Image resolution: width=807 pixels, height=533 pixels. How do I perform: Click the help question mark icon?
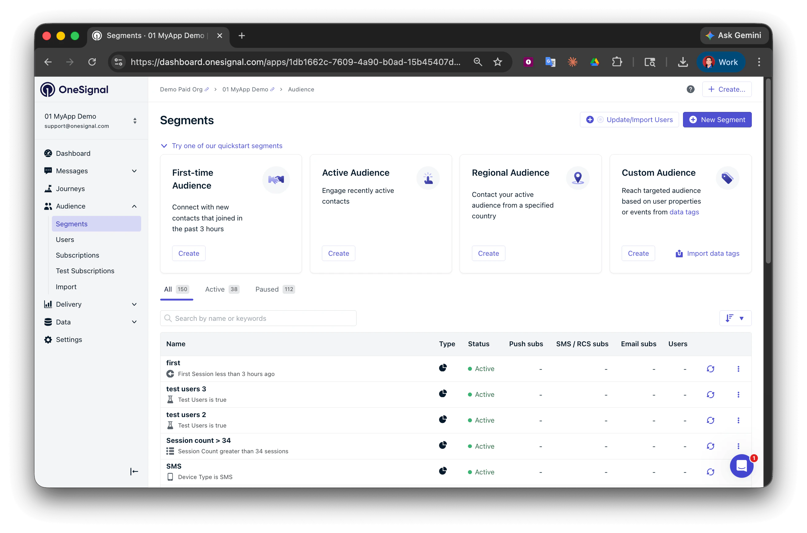[690, 90]
